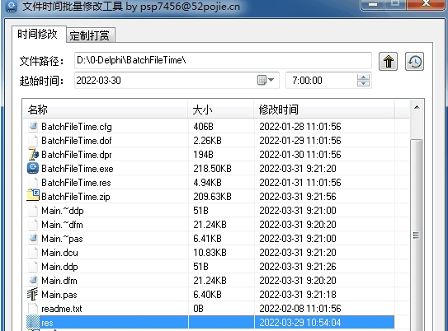The width and height of the screenshot is (448, 331).
Task: Select the Main.~pas file name
Action: (x=62, y=238)
